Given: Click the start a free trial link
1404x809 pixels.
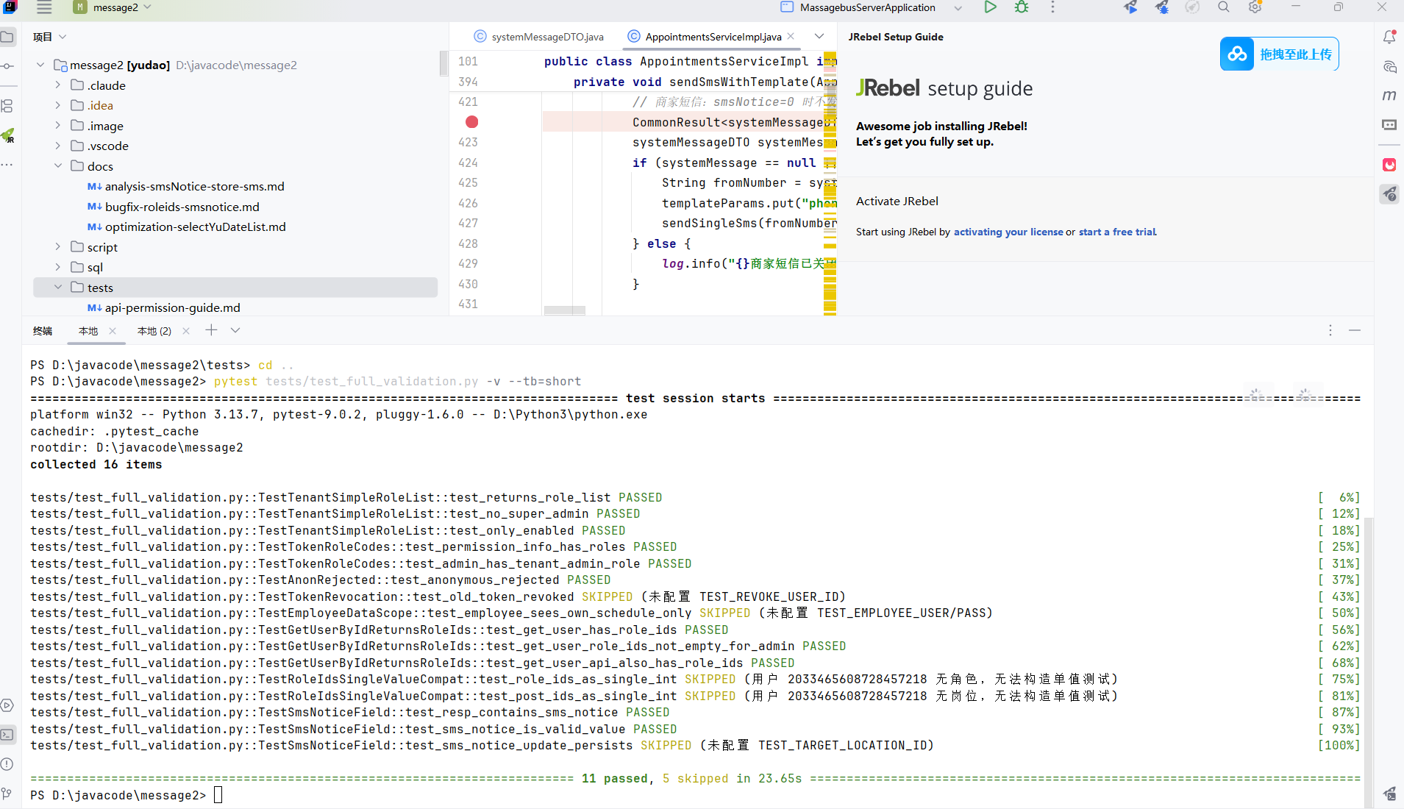Looking at the screenshot, I should tap(1118, 232).
